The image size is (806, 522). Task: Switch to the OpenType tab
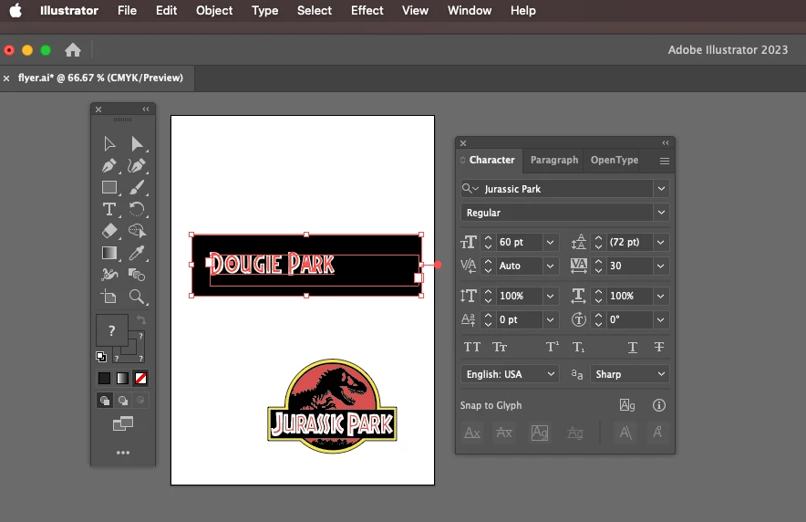pyautogui.click(x=615, y=160)
